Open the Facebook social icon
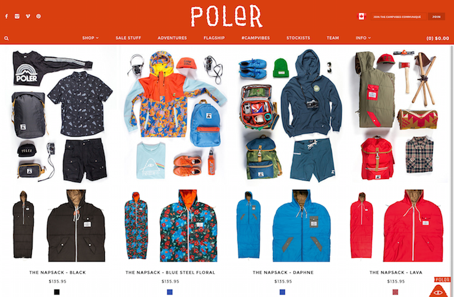Viewport: 454px width, 297px height. point(6,16)
